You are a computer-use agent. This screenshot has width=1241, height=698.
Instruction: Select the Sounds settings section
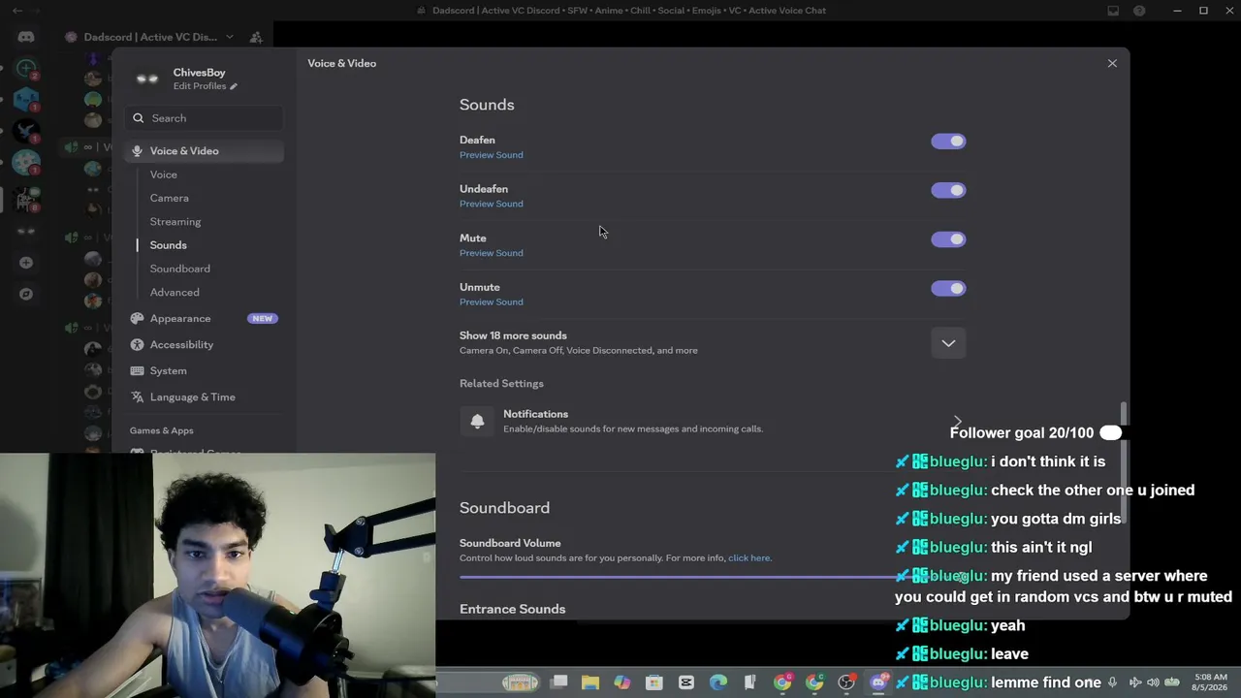click(169, 245)
